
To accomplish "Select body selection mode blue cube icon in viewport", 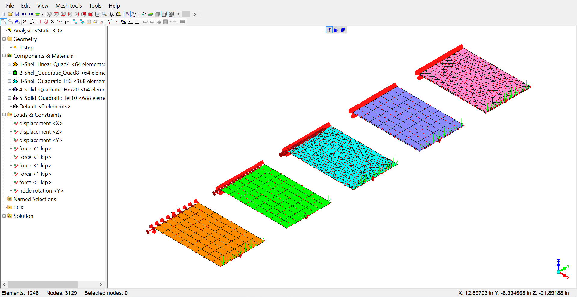I will (x=343, y=30).
